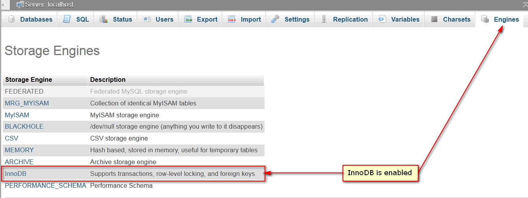Click the Engines gear icon

pyautogui.click(x=485, y=19)
